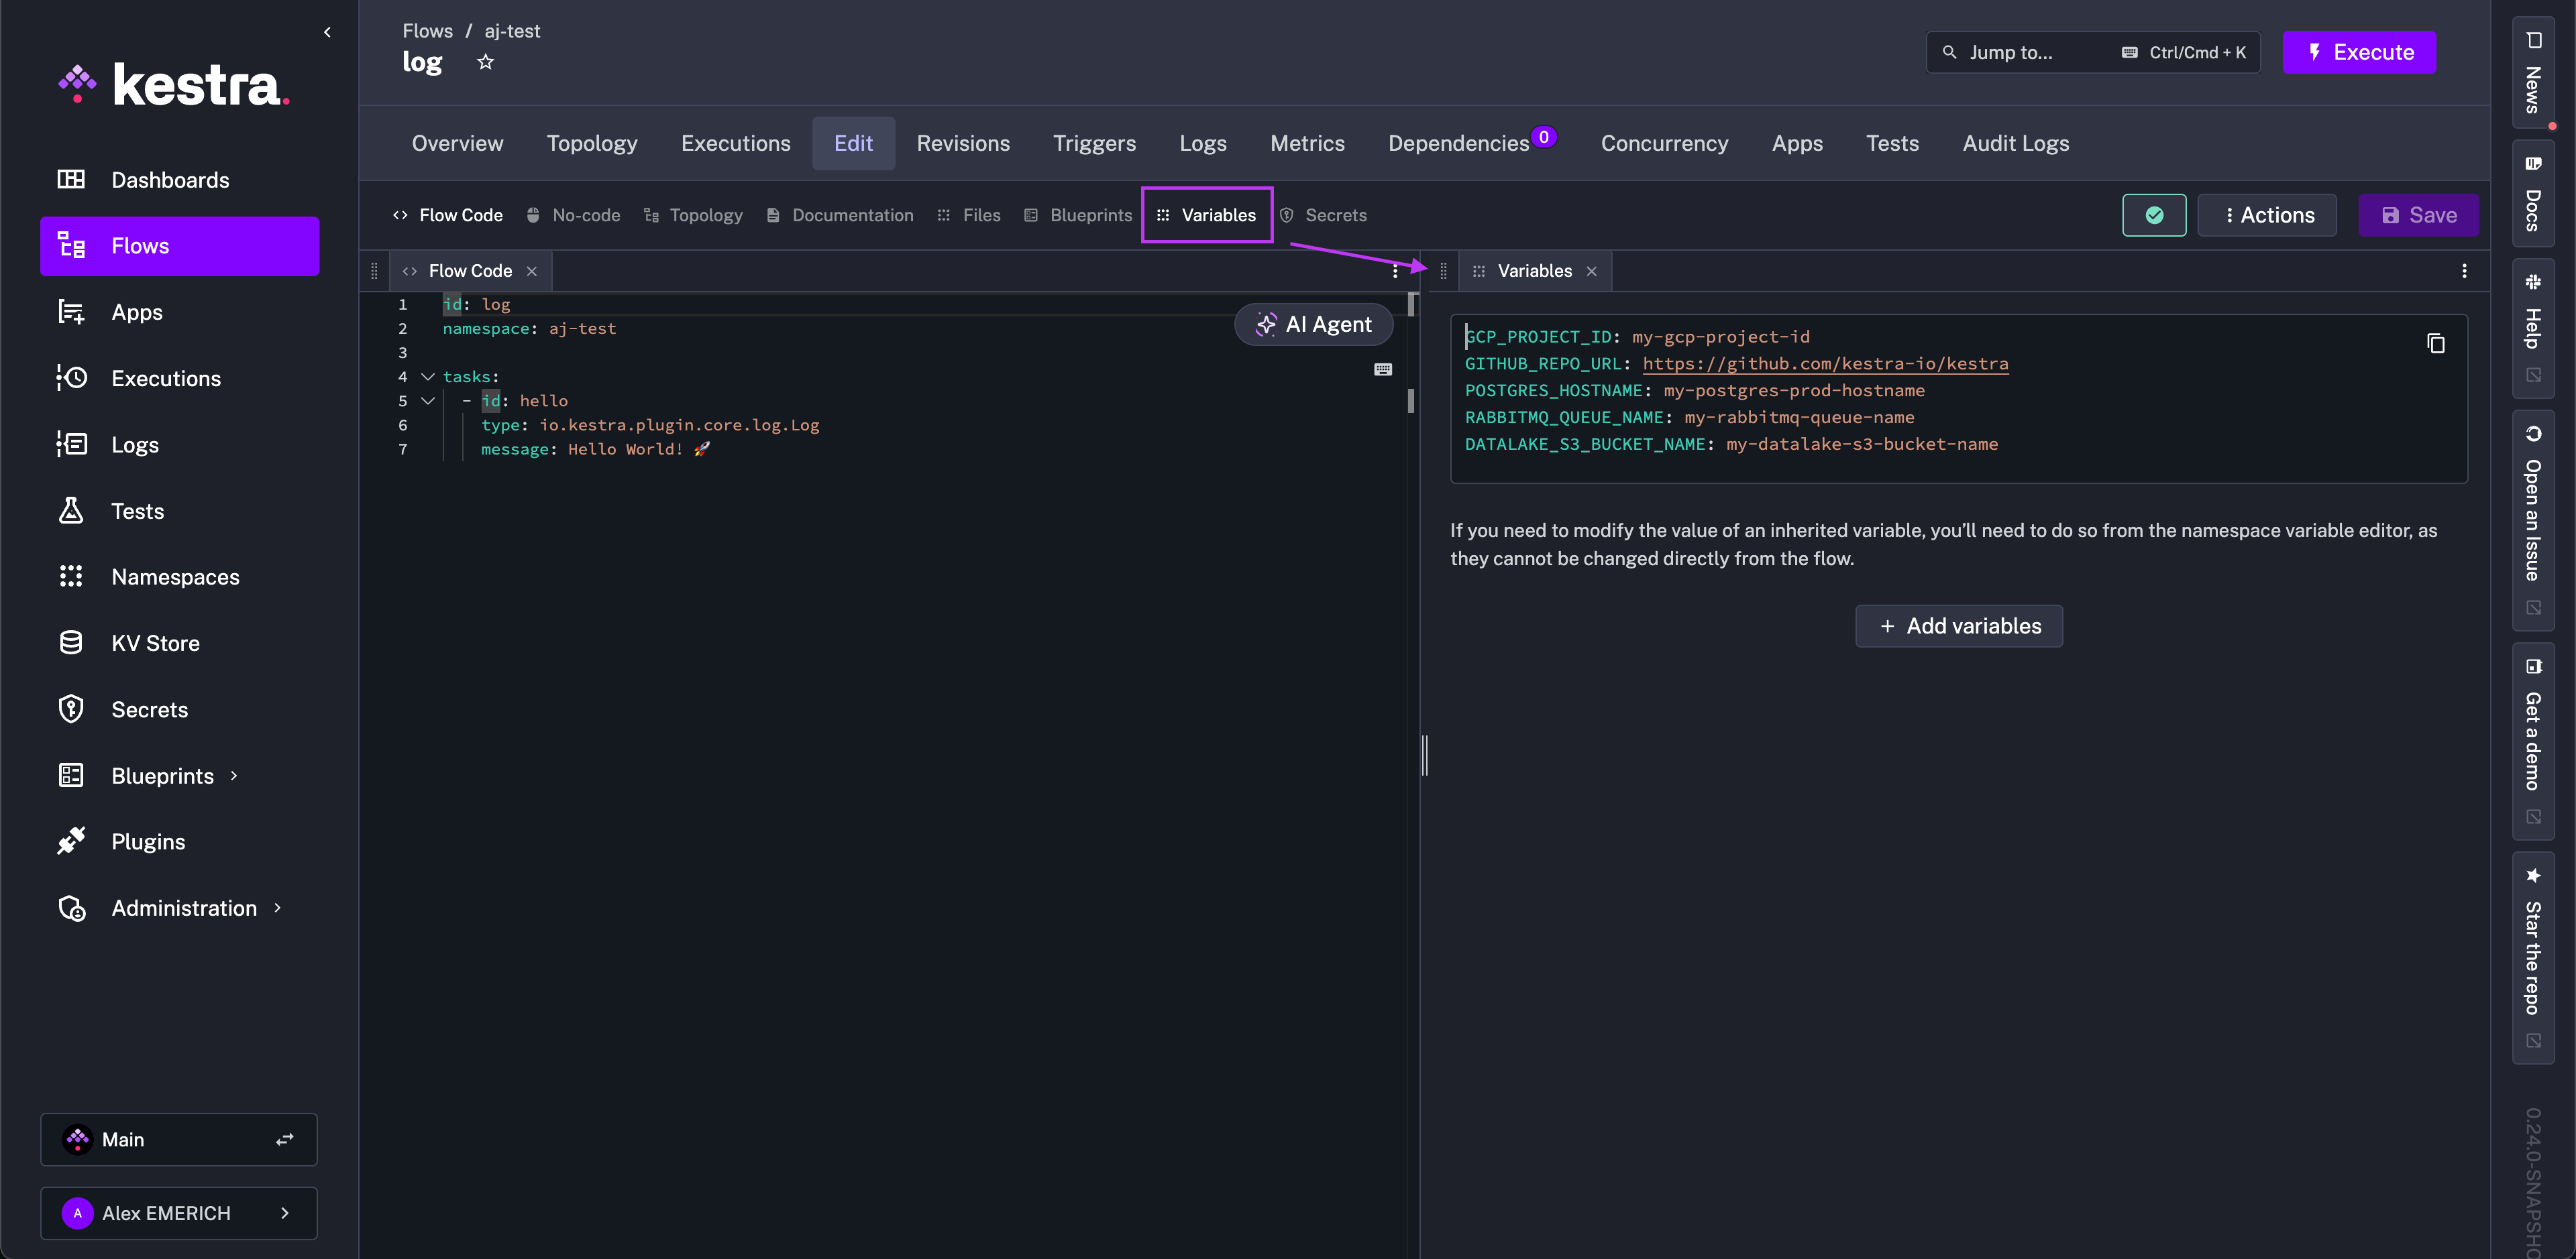This screenshot has width=2576, height=1259.
Task: Open the Variables panel options menu
Action: [x=2464, y=271]
